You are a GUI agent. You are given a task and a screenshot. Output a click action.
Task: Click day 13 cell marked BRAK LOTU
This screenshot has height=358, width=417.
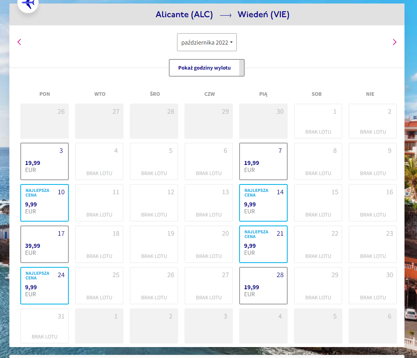click(209, 203)
